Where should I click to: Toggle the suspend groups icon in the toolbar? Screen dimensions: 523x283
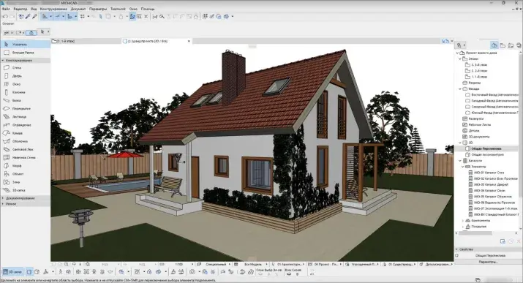[x=132, y=16]
